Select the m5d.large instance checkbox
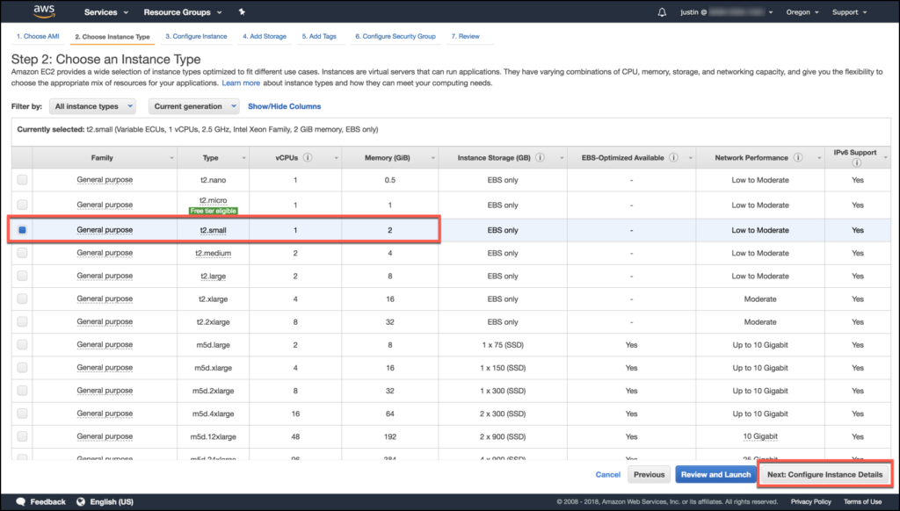This screenshot has height=511, width=900. [22, 345]
